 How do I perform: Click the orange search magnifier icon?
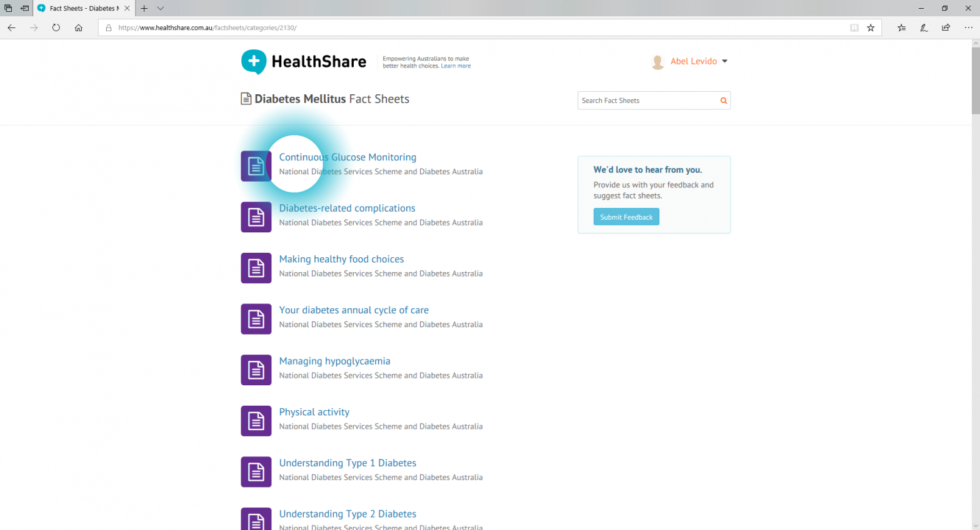[x=723, y=101]
